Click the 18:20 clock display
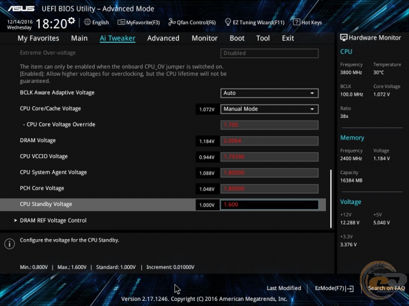Screen dimensions: 409x306 [51, 24]
